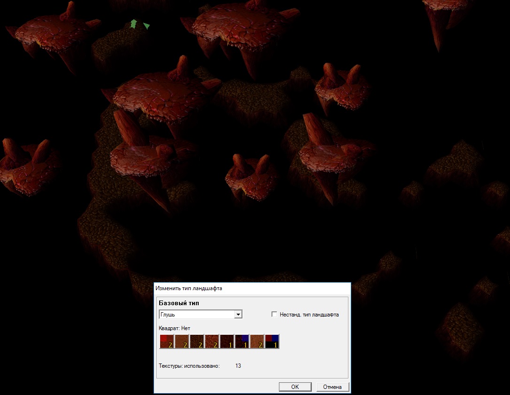Click the Изменить тип ландшафта title bar
The image size is (510, 395).
pyautogui.click(x=252, y=288)
